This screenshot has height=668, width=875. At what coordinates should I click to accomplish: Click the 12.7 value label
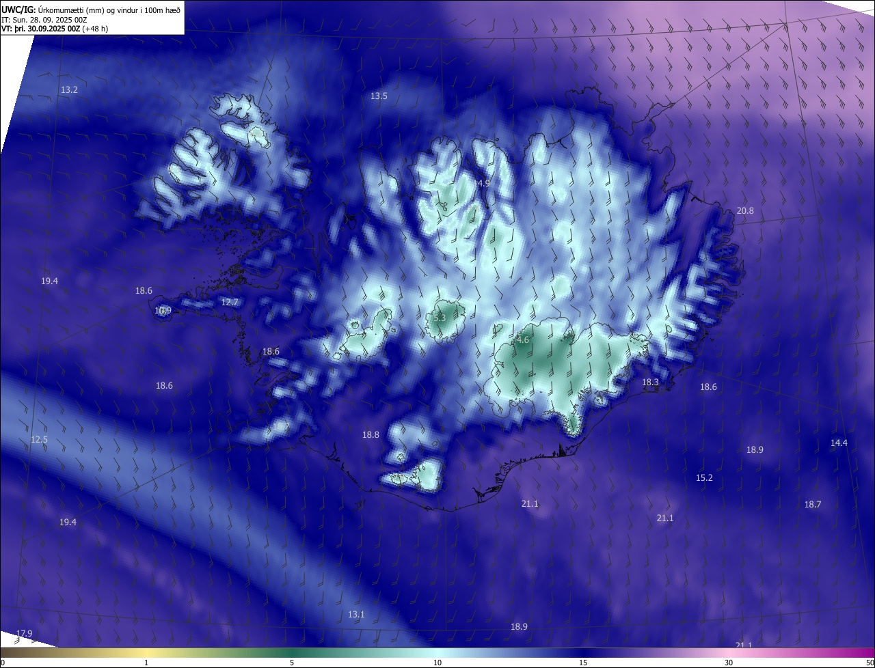230,303
